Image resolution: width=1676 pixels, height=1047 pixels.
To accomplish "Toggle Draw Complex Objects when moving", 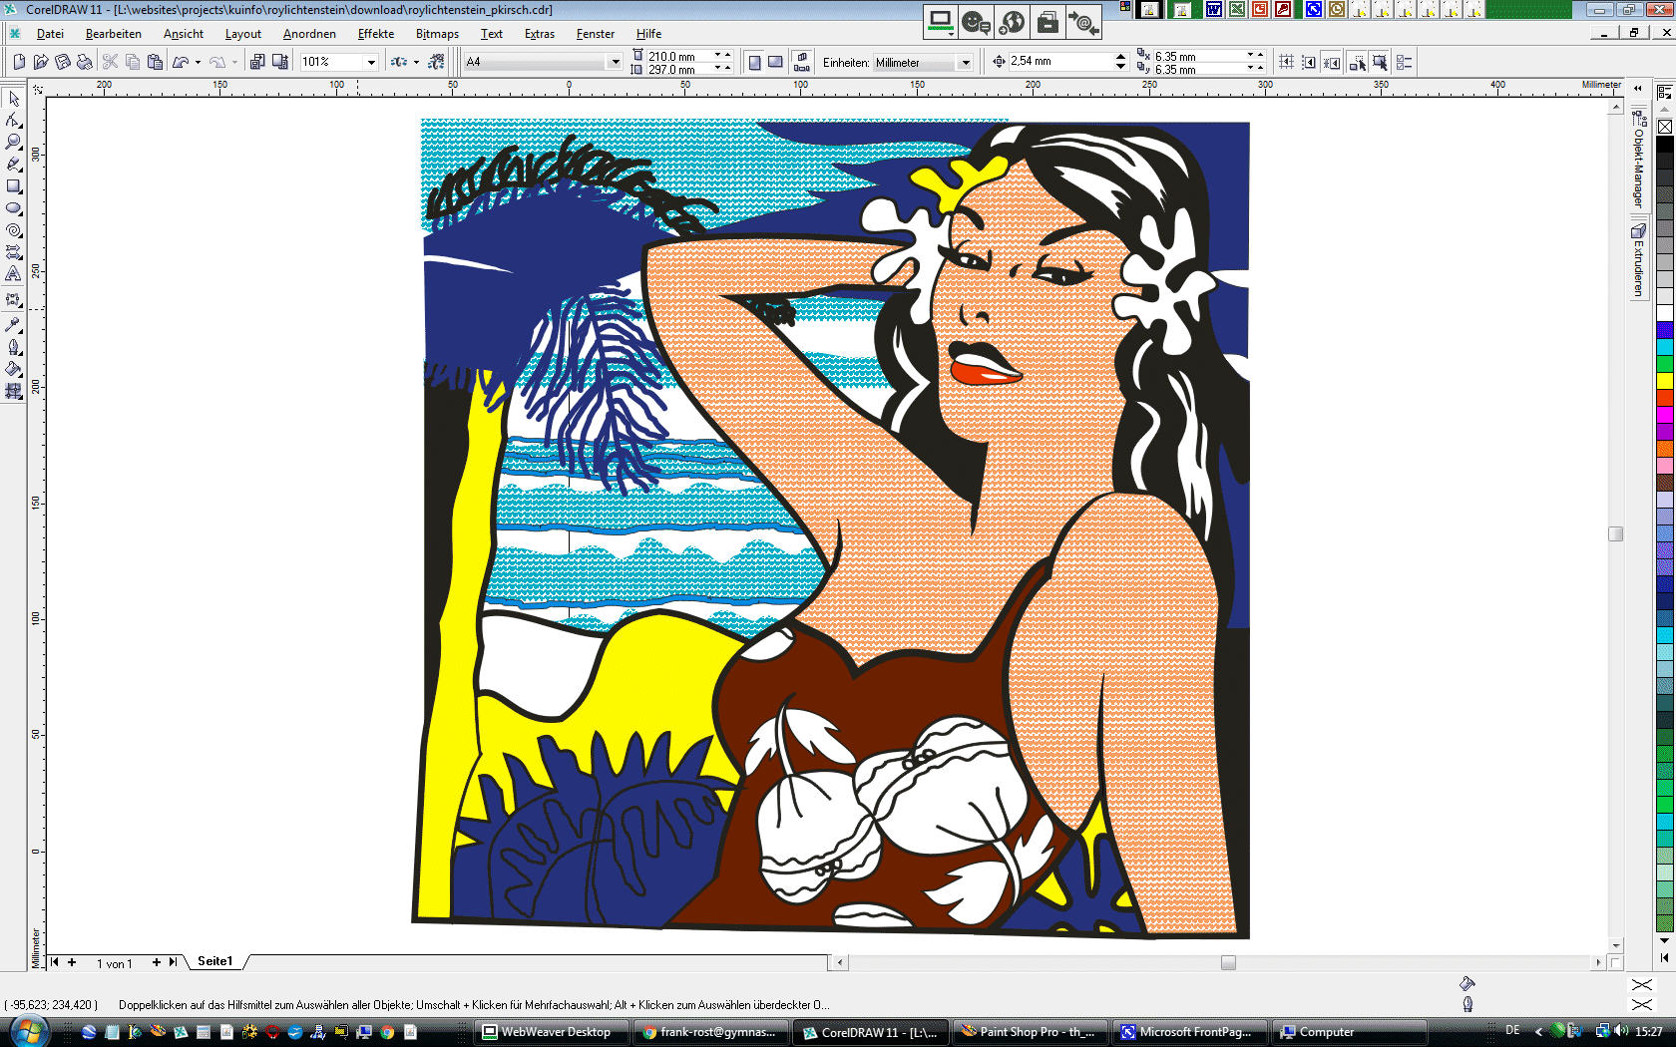I will (1358, 62).
